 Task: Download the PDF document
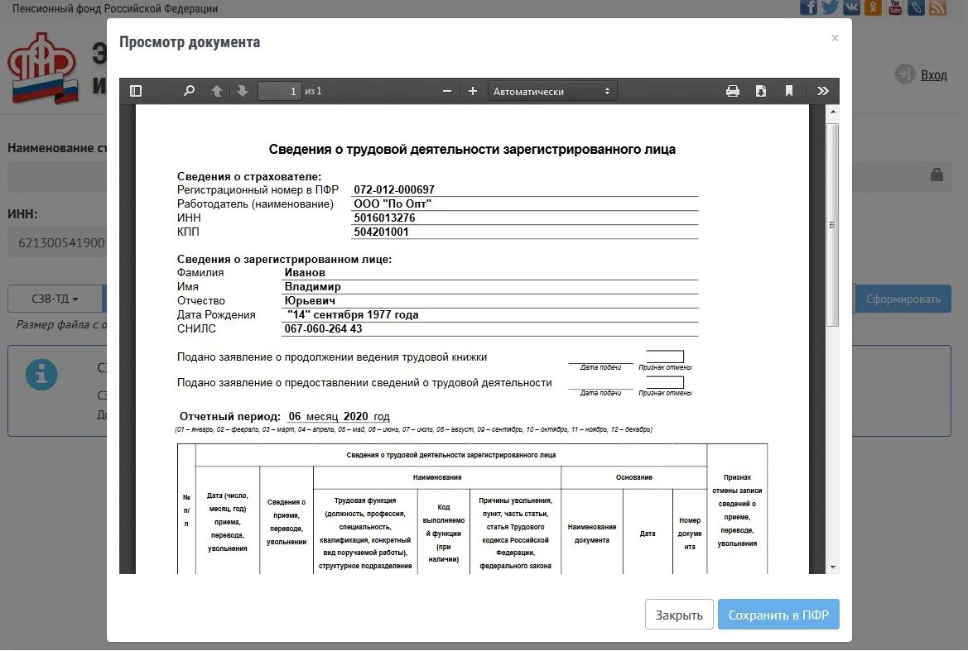761,91
